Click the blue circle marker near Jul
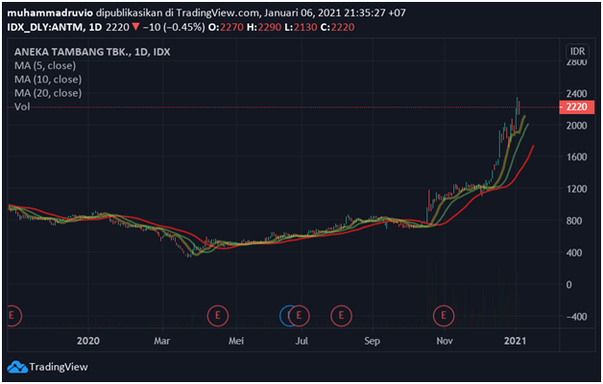 tap(288, 314)
